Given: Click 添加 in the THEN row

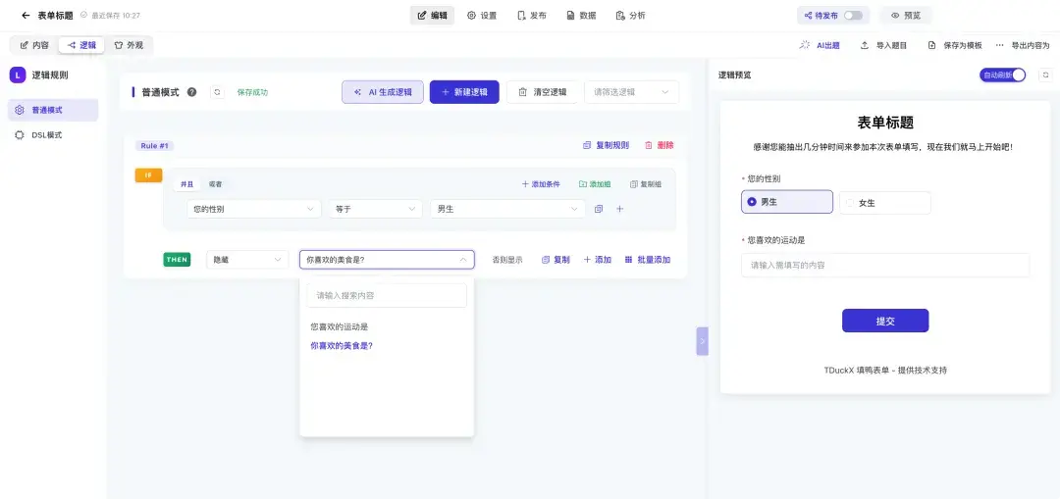Looking at the screenshot, I should tap(597, 260).
